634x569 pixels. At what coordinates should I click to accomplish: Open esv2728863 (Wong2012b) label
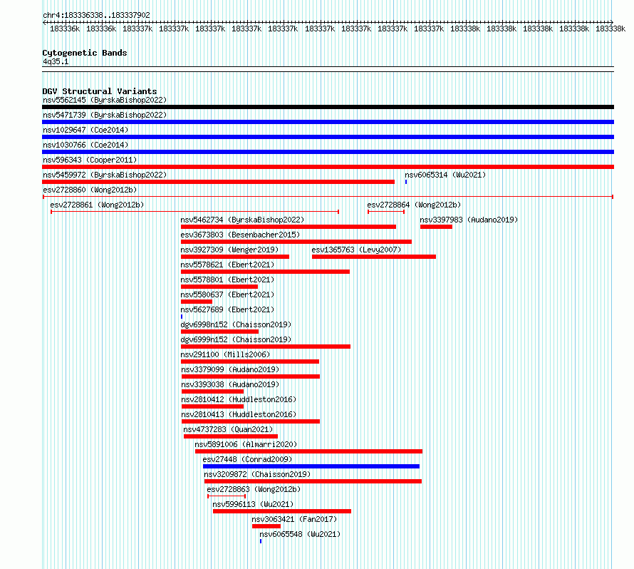[254, 489]
